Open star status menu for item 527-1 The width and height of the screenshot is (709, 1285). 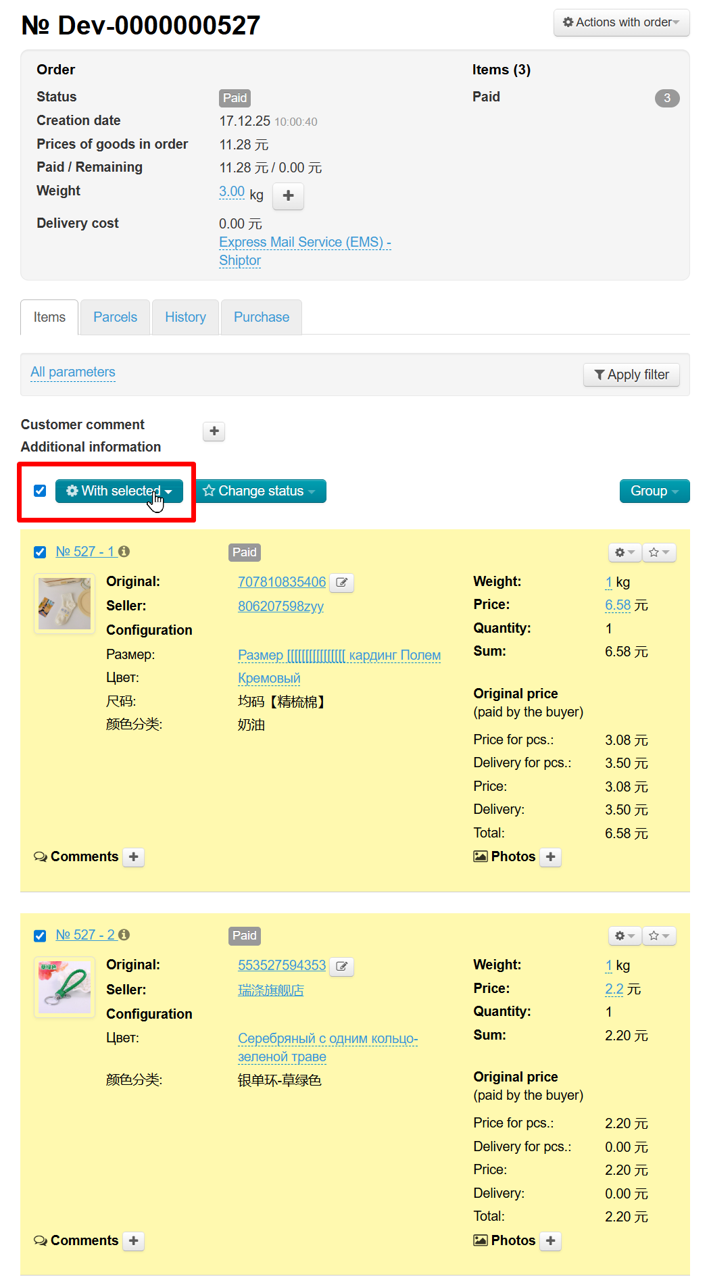click(658, 553)
